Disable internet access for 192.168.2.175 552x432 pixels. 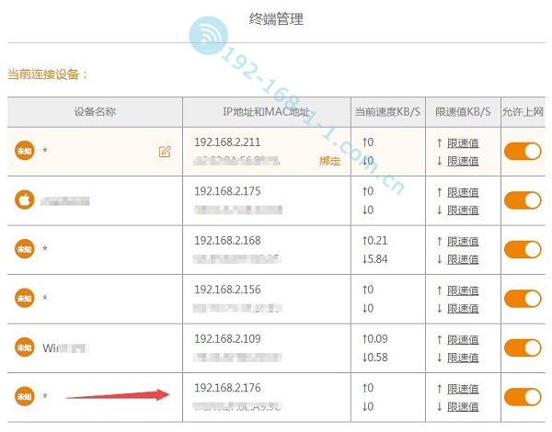(523, 200)
